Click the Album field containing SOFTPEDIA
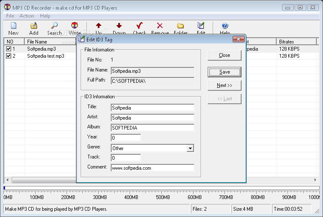This screenshot has width=323, height=217. click(153, 128)
